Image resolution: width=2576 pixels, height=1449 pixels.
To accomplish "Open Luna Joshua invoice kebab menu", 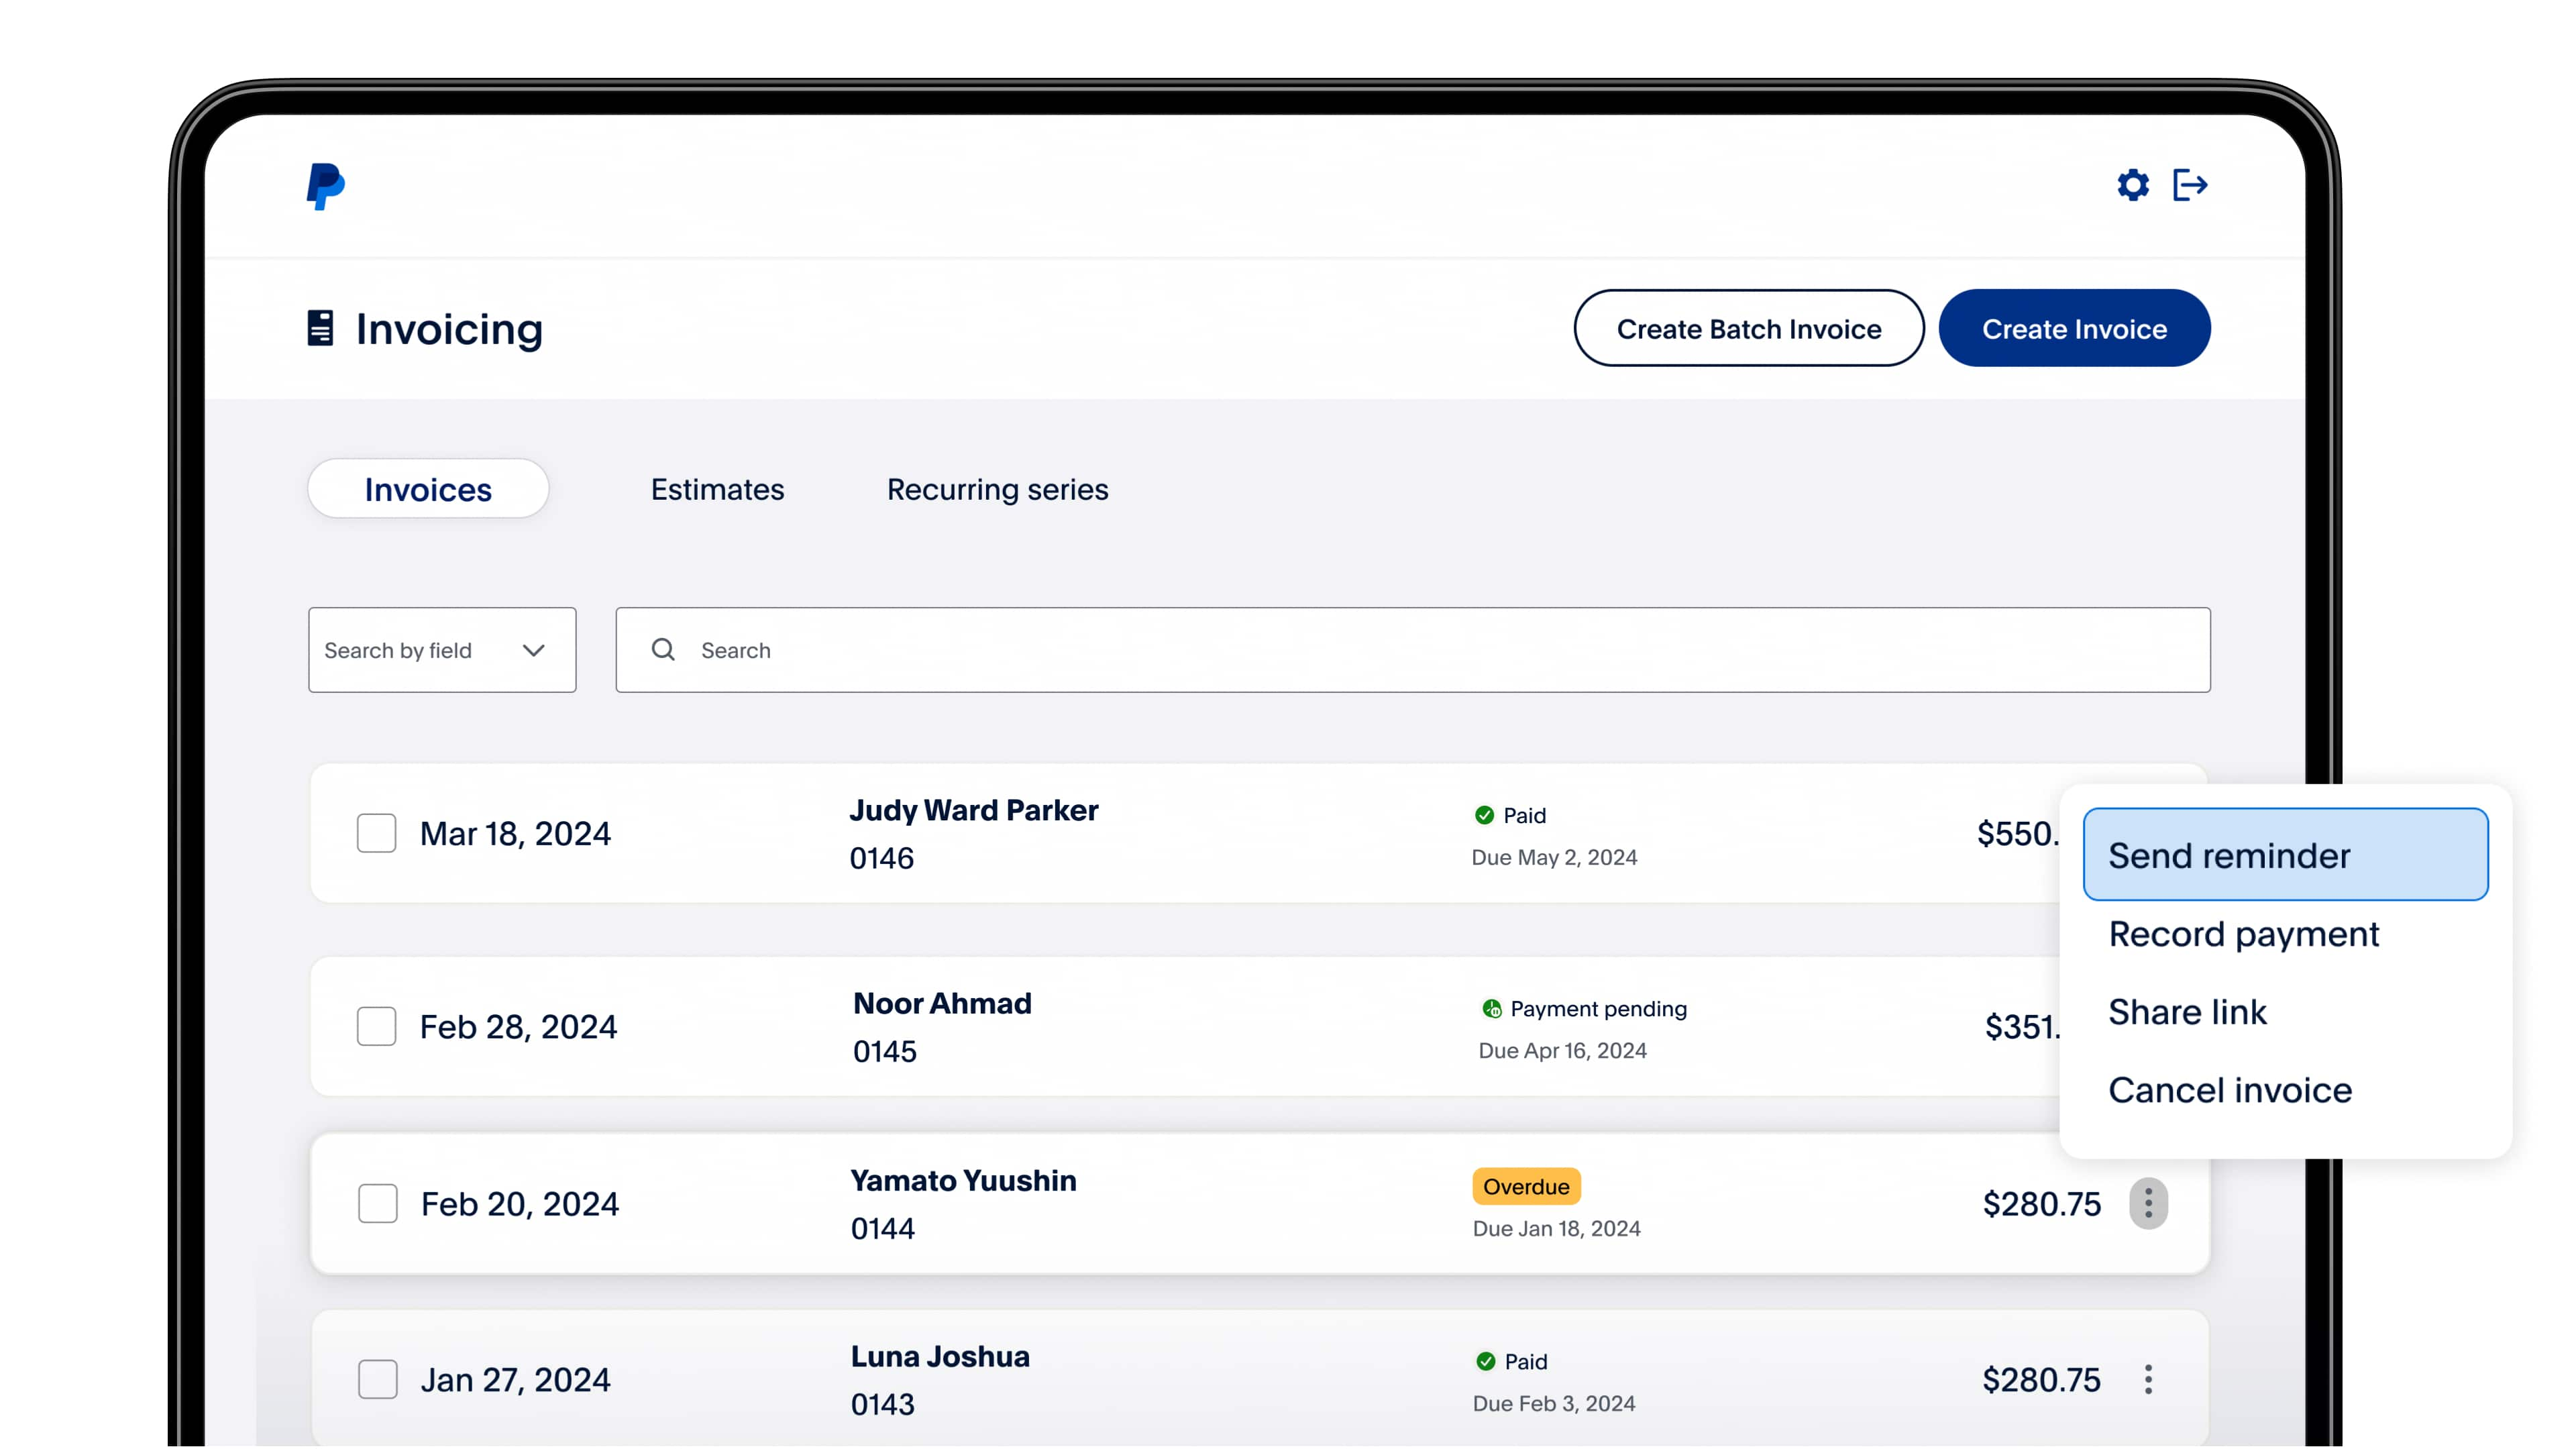I will 2148,1379.
